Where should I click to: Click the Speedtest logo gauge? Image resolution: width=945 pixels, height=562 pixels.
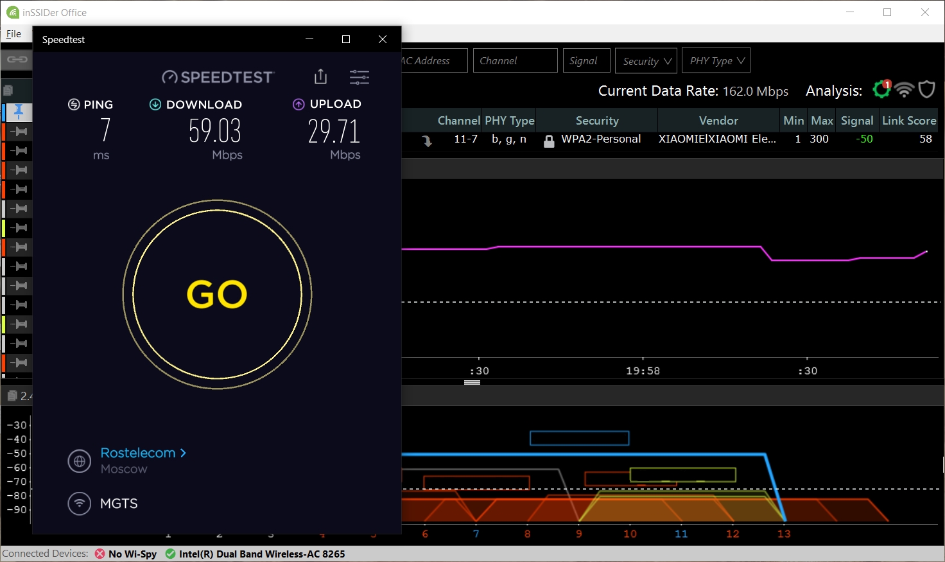169,77
